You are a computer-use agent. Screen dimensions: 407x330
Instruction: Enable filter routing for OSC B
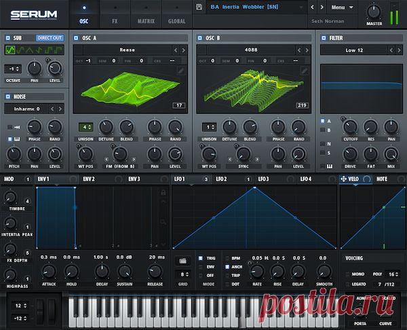click(323, 130)
